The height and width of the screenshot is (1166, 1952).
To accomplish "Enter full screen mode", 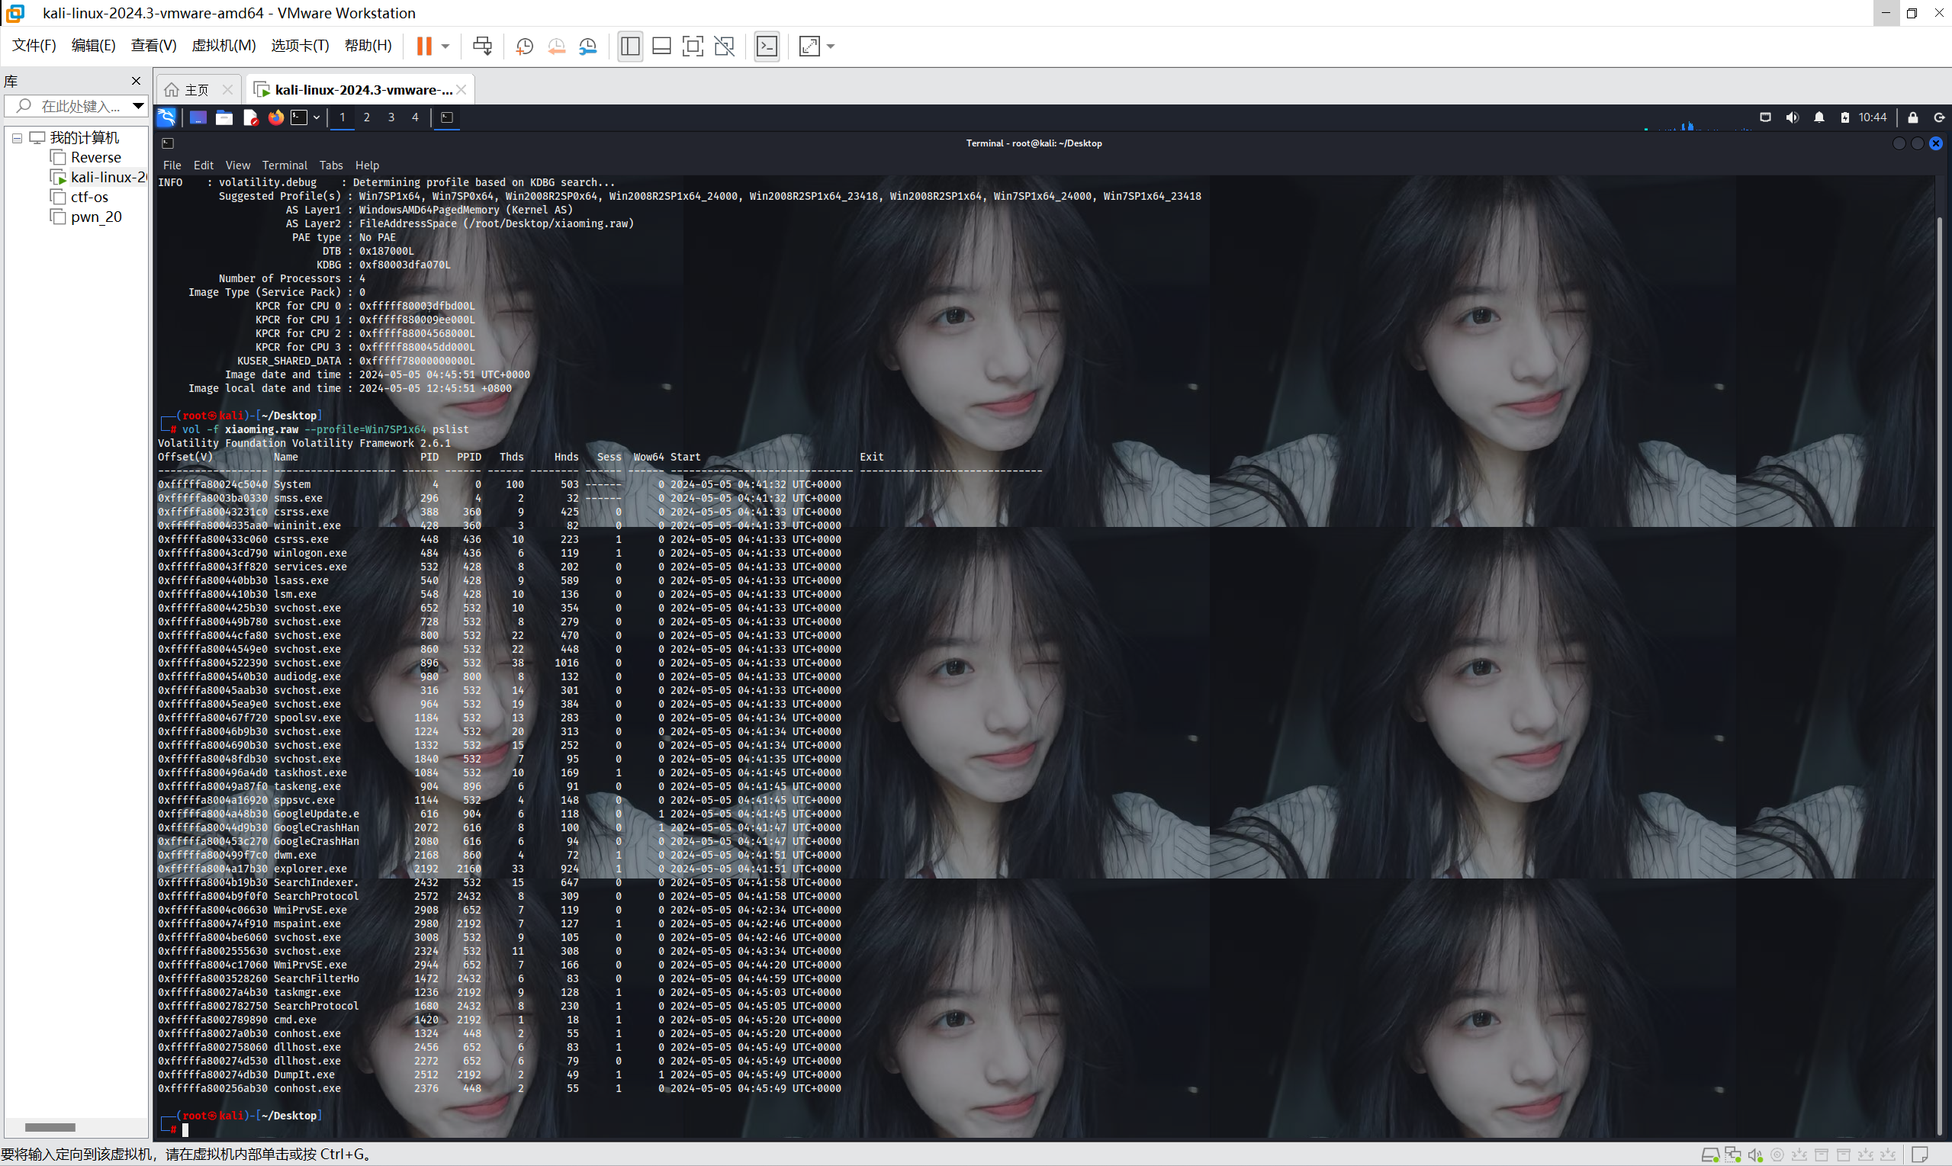I will point(693,47).
